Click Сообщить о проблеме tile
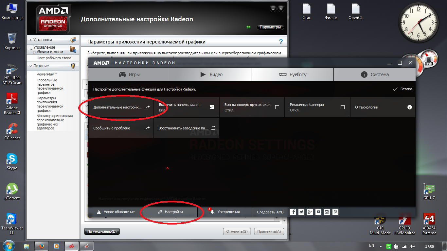 point(121,128)
